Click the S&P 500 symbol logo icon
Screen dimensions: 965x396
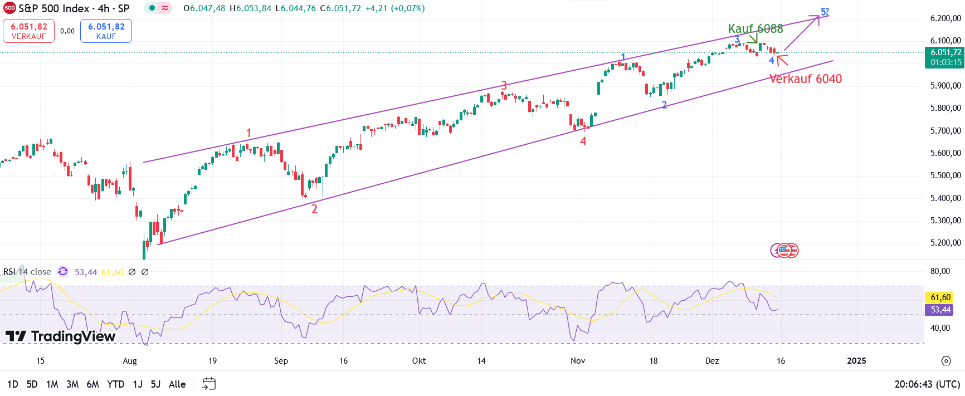click(9, 8)
